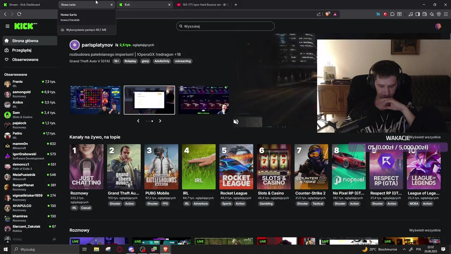Screen dimensions: 451x254
Task: Open the browser main menu icon
Action: [x=446, y=14]
